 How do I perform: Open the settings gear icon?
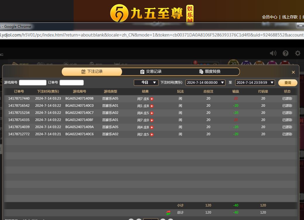pos(298,53)
